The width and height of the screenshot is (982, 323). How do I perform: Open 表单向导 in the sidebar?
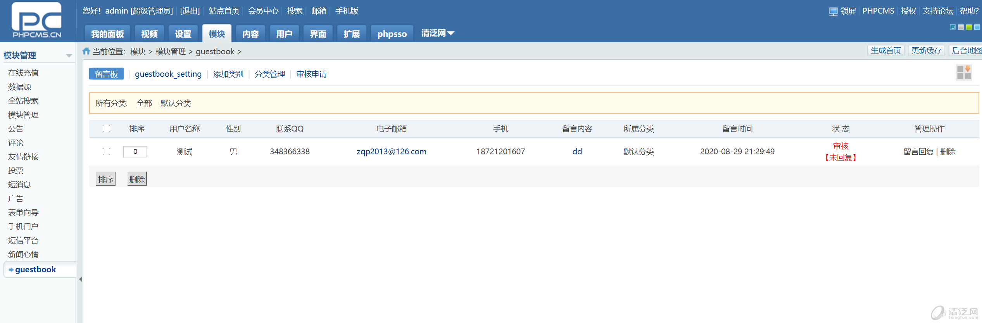(23, 212)
